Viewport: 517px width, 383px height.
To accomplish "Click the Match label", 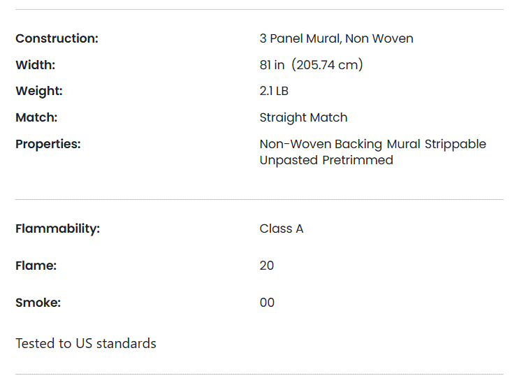I will [x=36, y=118].
